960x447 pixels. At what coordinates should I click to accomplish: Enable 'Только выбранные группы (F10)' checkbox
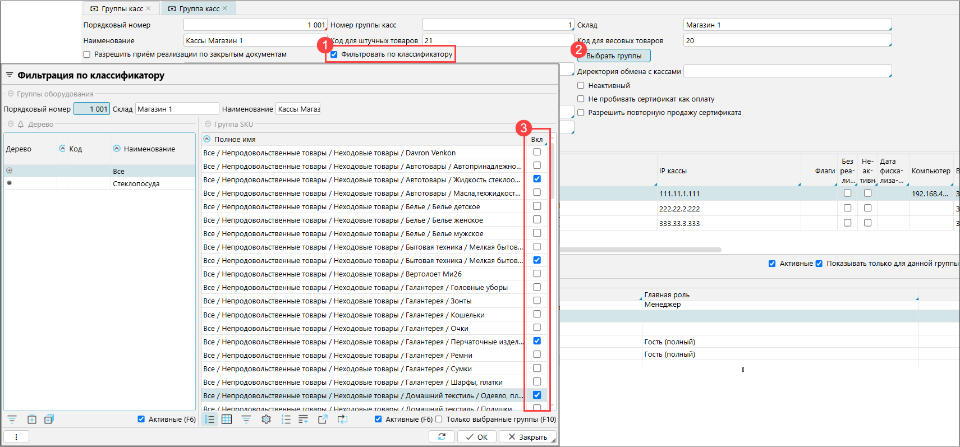[439, 419]
